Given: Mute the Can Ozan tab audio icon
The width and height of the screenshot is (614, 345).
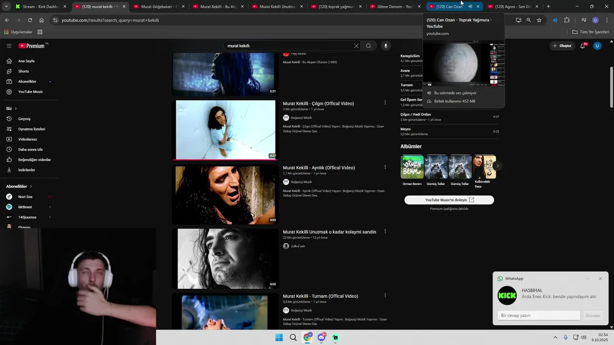Looking at the screenshot, I should click(x=470, y=7).
